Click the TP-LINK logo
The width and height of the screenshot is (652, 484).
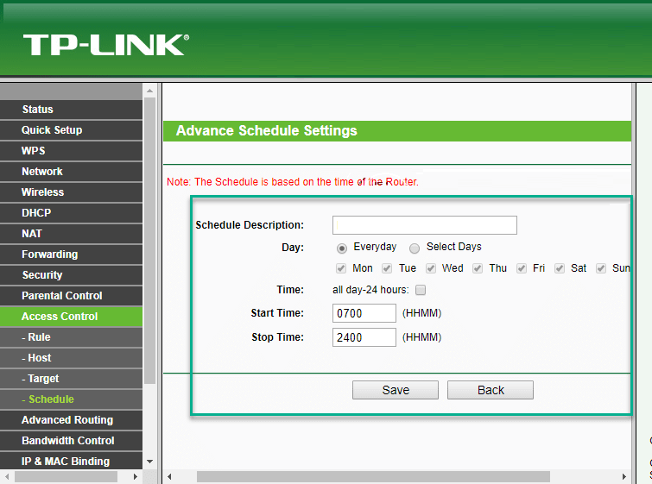pos(106,45)
